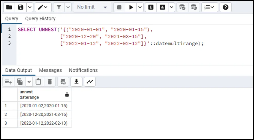
Task: Open the Graph Visualiser icon
Action: 90,82
